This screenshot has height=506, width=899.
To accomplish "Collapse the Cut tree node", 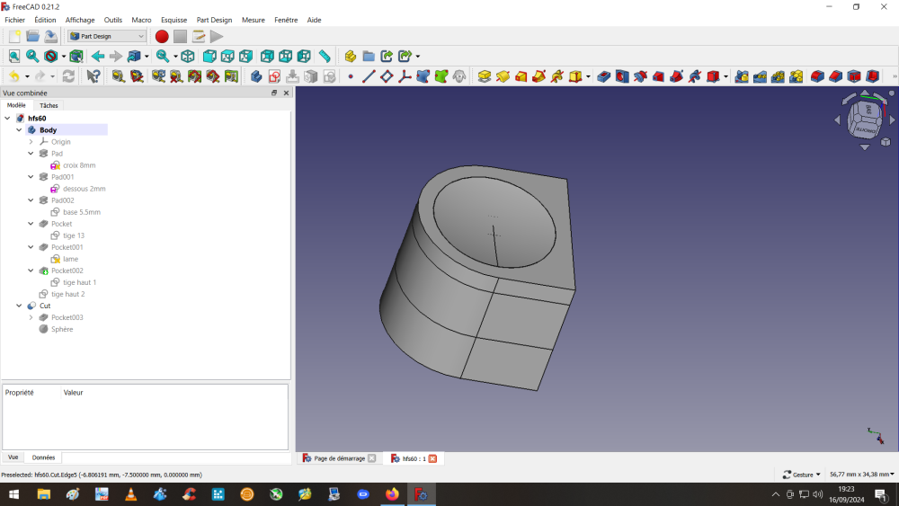I will [x=20, y=306].
